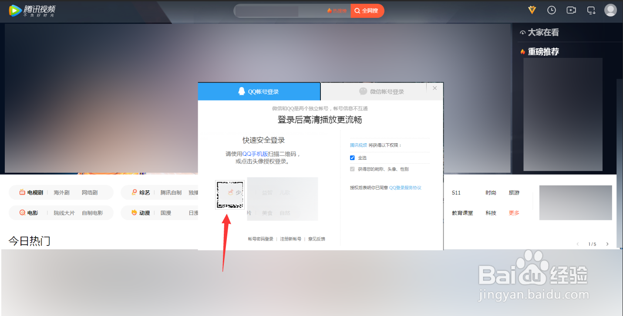Open the VIP membership icon
Screen dimensions: 623x316
(x=532, y=10)
